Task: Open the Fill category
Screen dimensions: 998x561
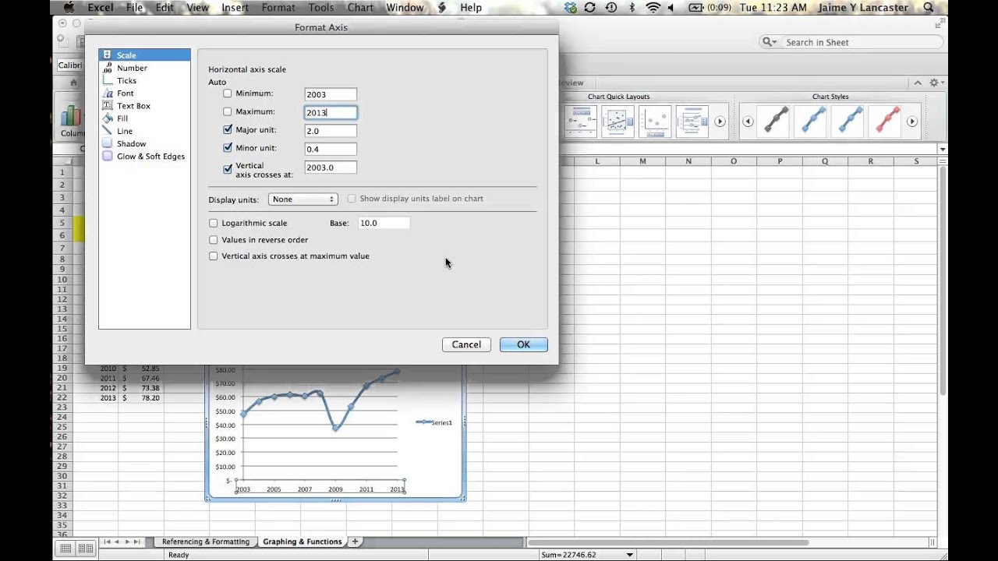Action: pyautogui.click(x=122, y=118)
